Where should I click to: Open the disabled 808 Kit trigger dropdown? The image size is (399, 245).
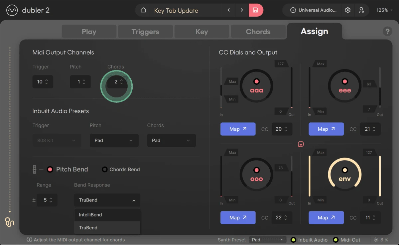(57, 140)
